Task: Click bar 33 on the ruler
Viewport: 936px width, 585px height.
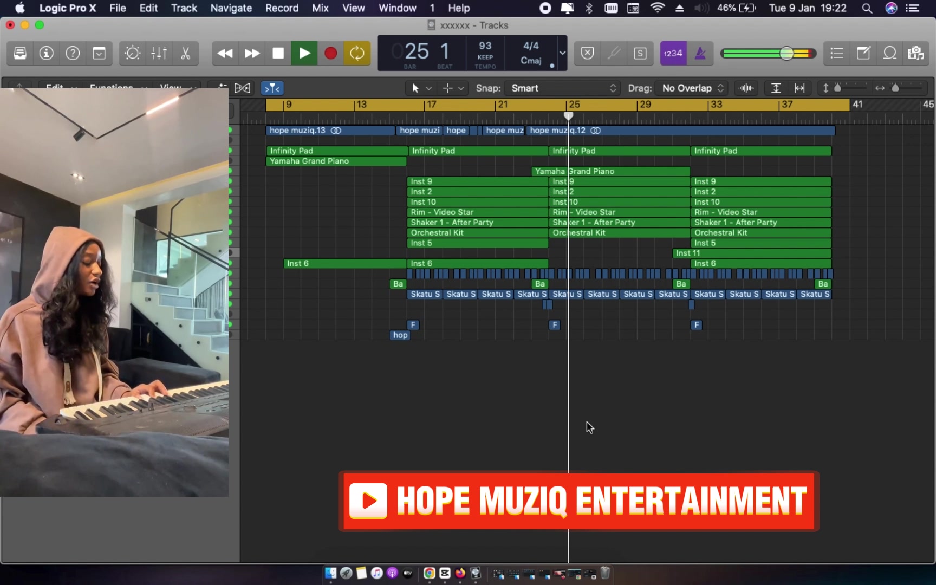Action: pyautogui.click(x=716, y=105)
